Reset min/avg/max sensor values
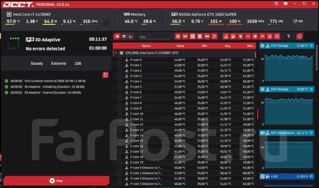 tap(300, 36)
